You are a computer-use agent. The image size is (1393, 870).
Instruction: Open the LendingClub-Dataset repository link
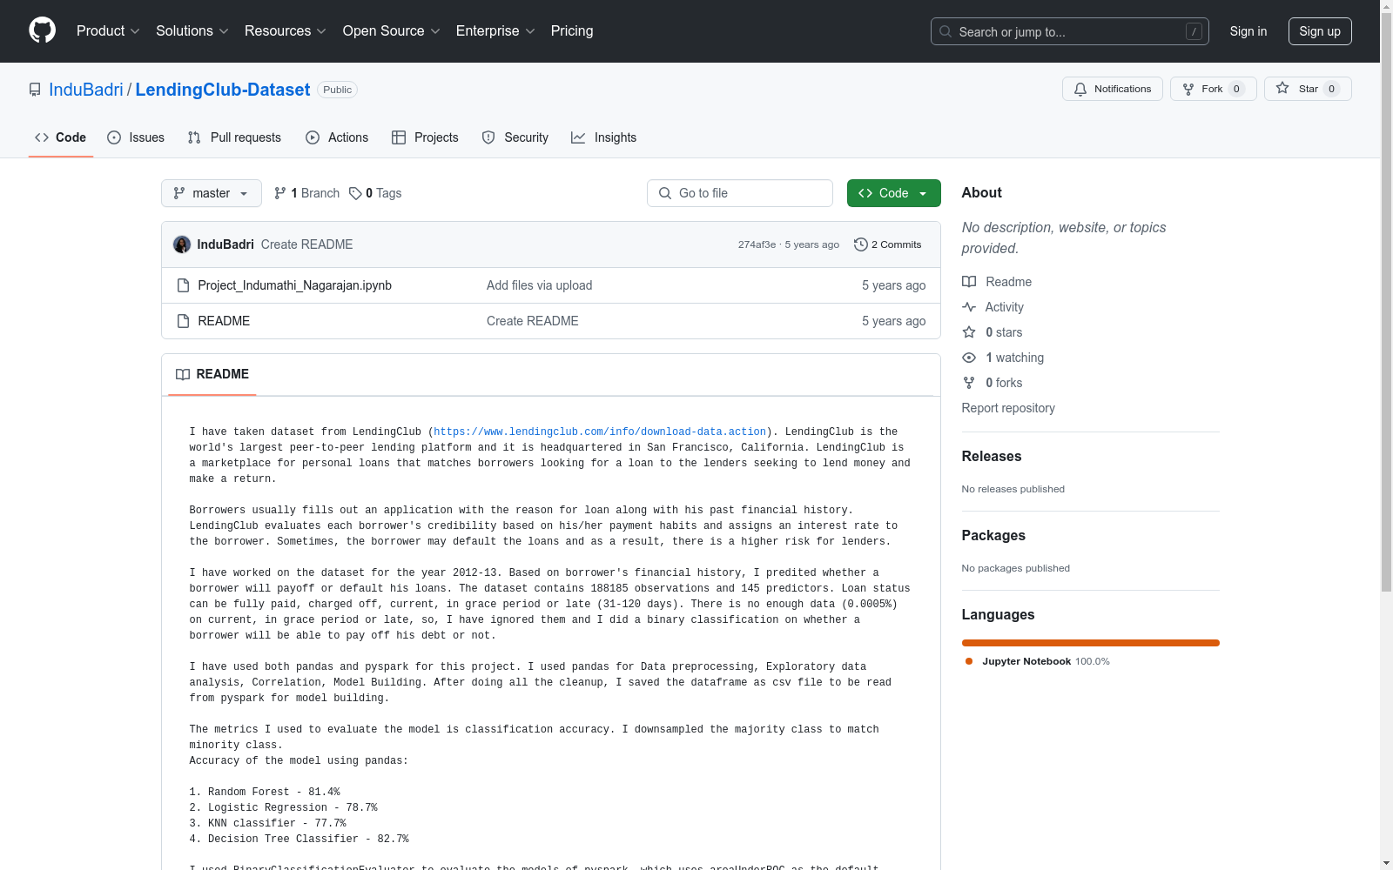(223, 90)
